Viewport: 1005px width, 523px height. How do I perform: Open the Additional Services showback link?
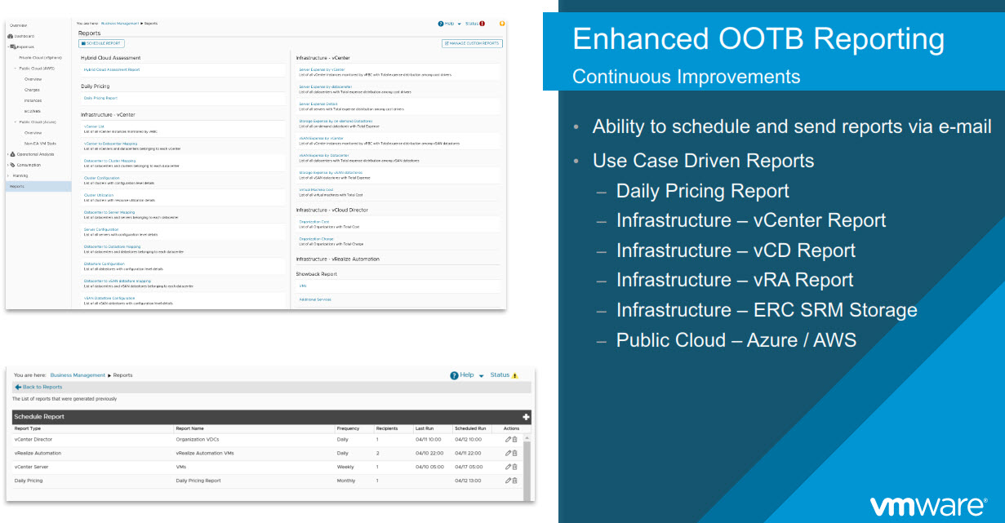click(x=314, y=299)
